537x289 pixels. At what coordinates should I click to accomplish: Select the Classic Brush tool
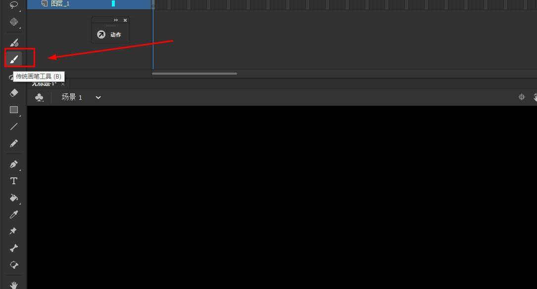14,59
